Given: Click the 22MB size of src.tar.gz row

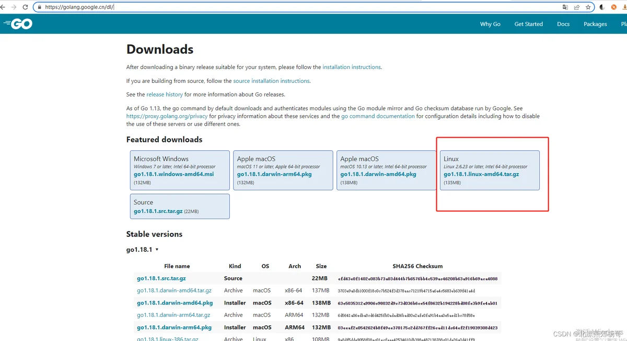Looking at the screenshot, I should click(320, 278).
